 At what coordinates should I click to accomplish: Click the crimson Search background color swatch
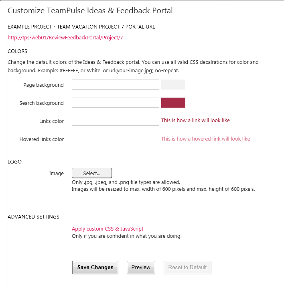pos(173,103)
